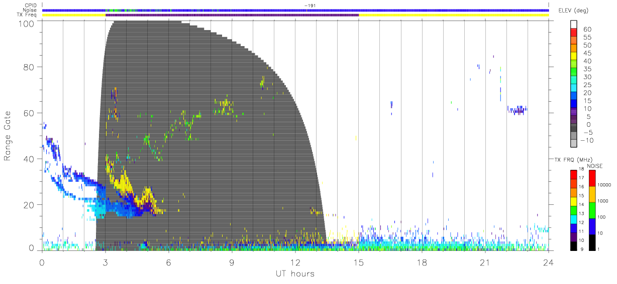
Task: Pick the dark gray segment of the ELEV color bar
Action: click(x=575, y=128)
